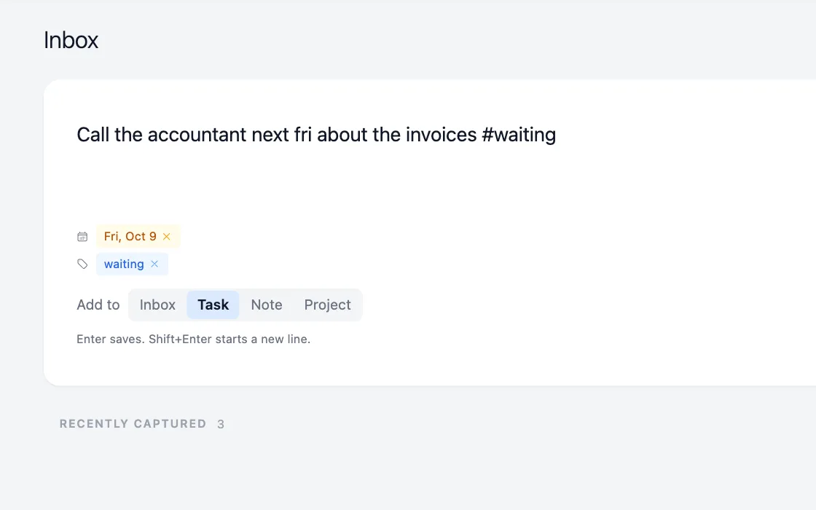Choose Task in the Add to selector
The height and width of the screenshot is (510, 816).
coord(213,305)
